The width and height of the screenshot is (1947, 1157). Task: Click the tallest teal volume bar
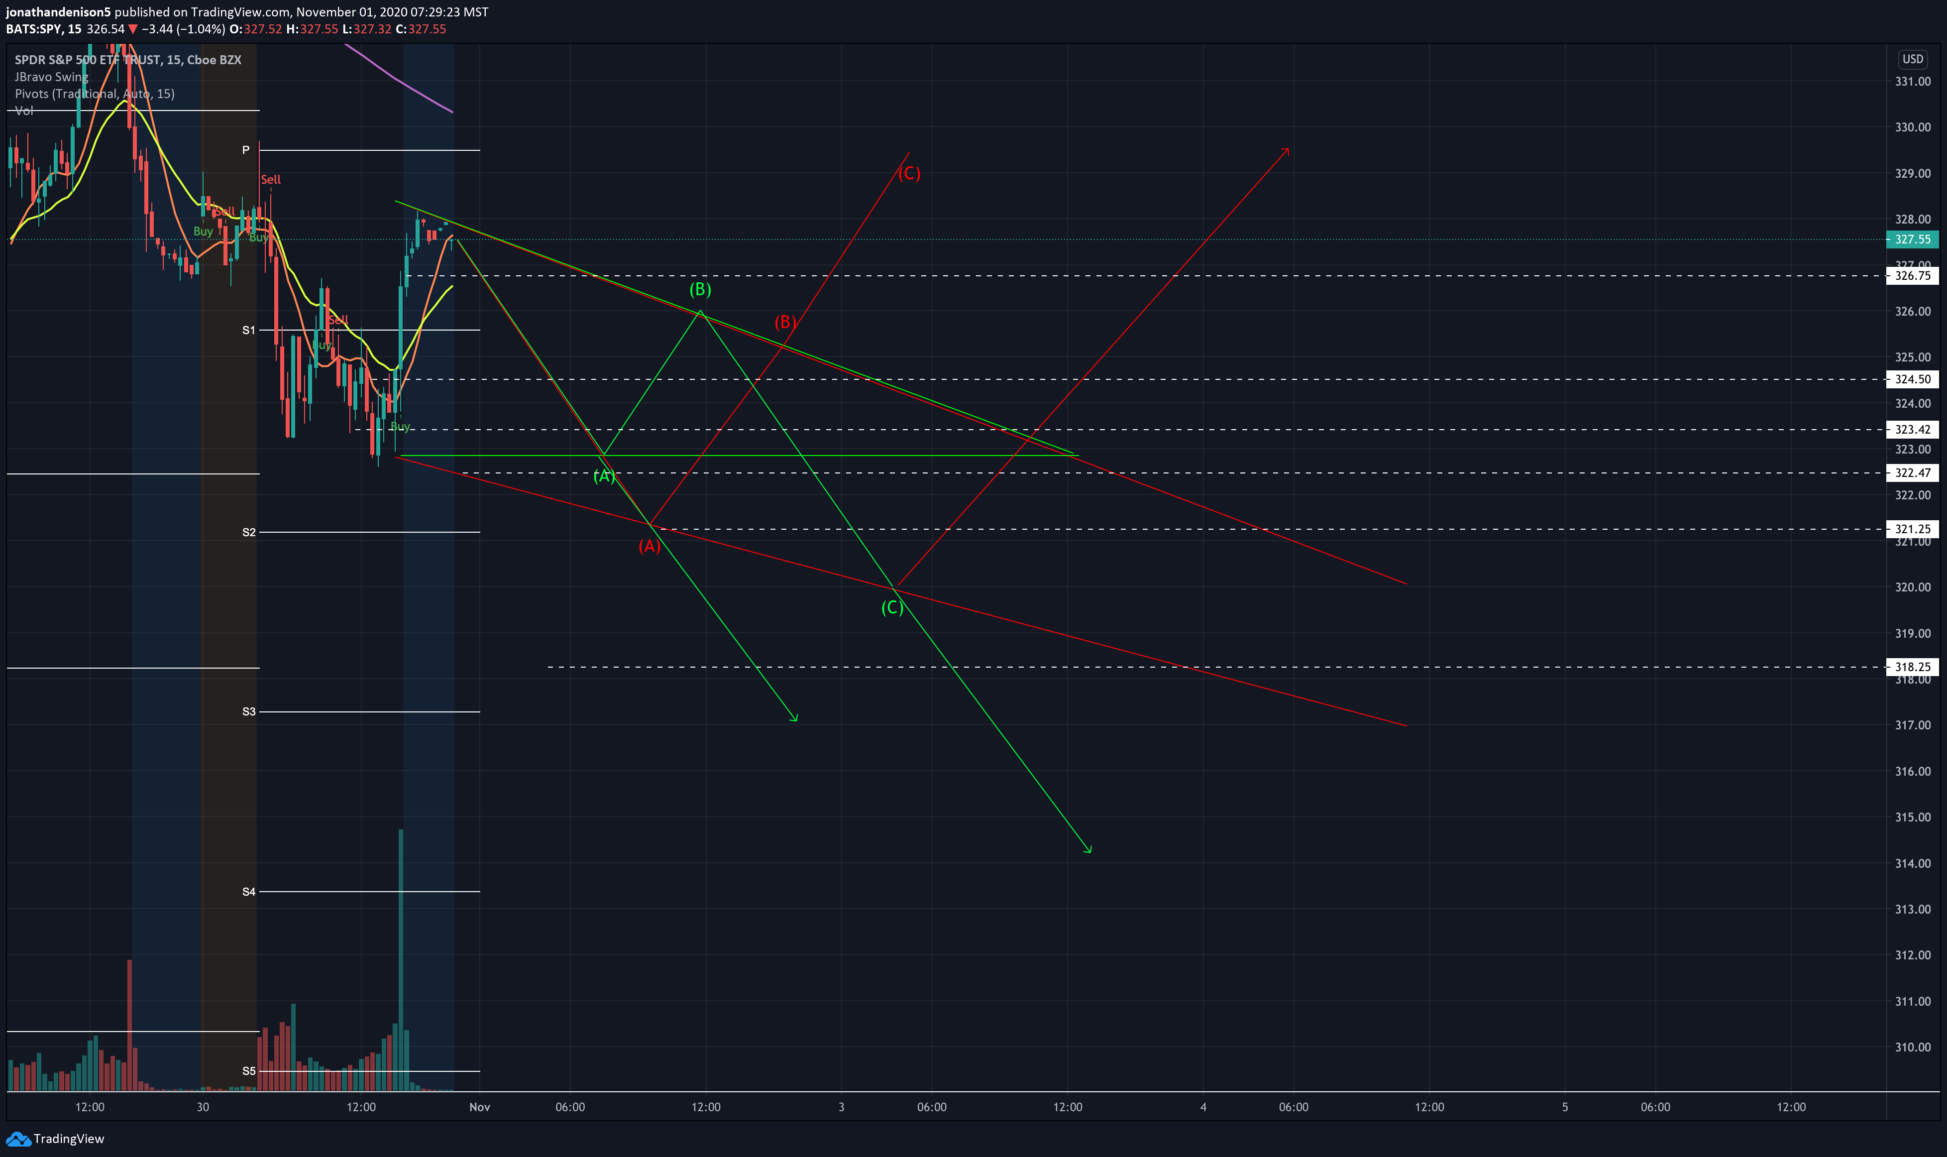coord(401,960)
